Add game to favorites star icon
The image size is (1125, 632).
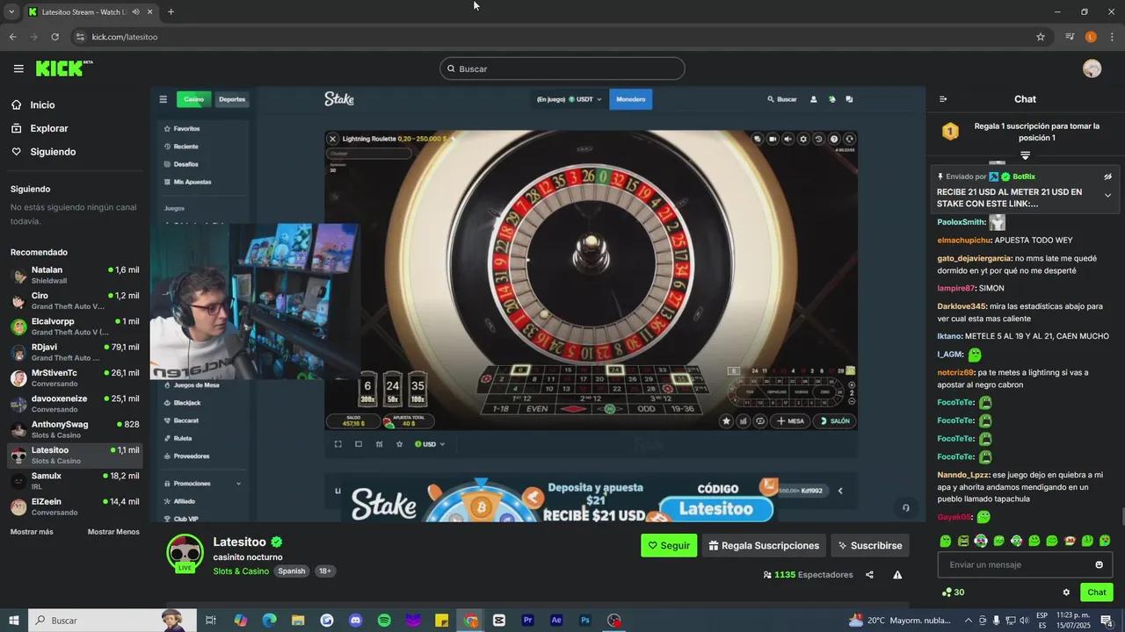[399, 444]
